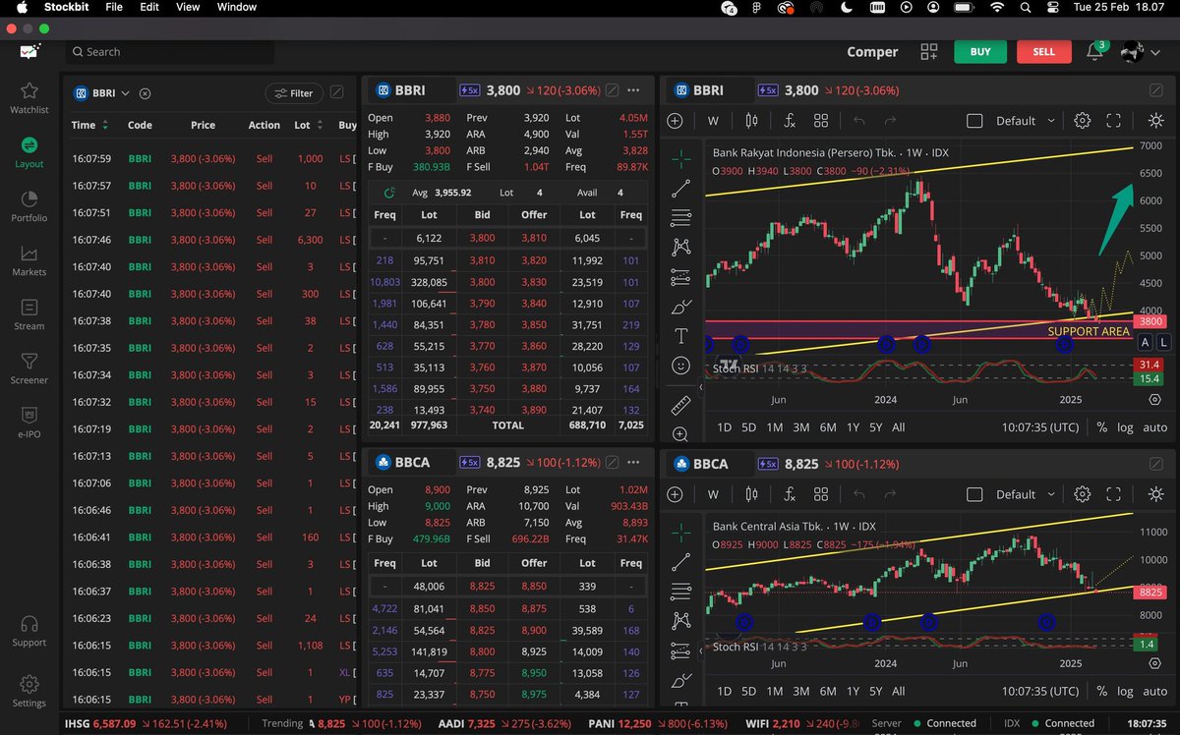Image resolution: width=1180 pixels, height=735 pixels.
Task: Open the 5x badge in BBRI order book
Action: [x=470, y=89]
